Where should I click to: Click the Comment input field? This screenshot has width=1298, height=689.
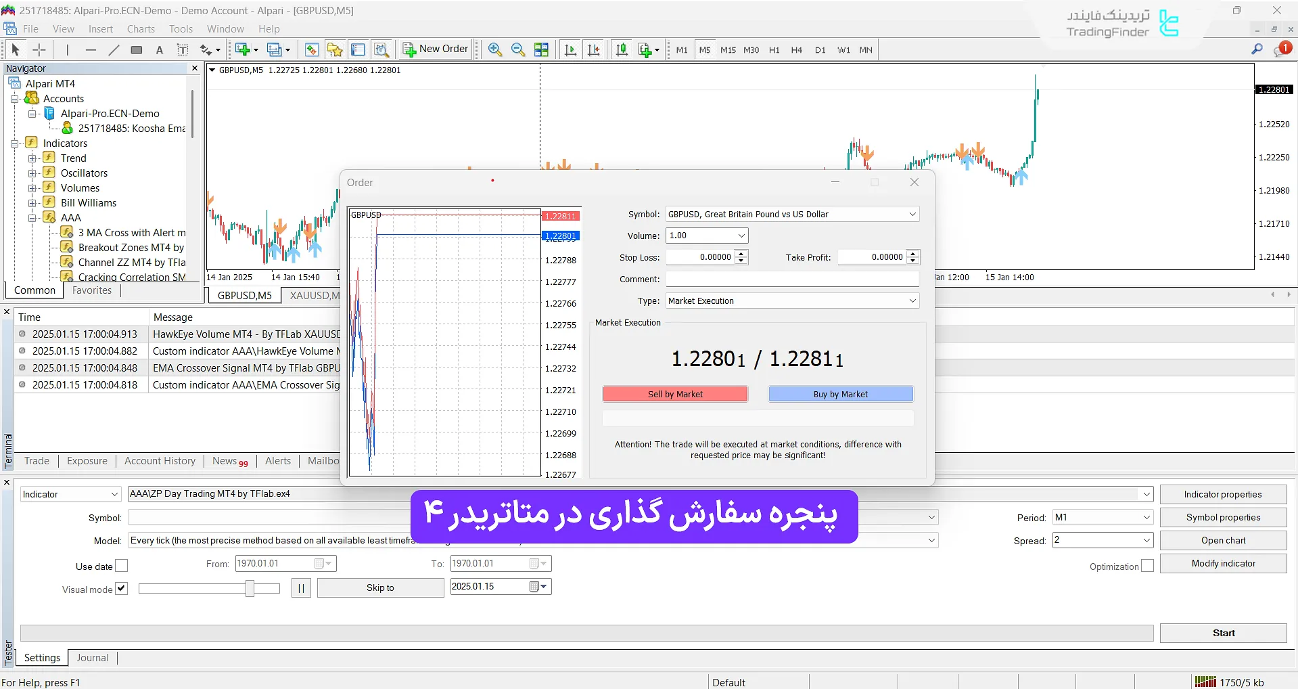791,278
